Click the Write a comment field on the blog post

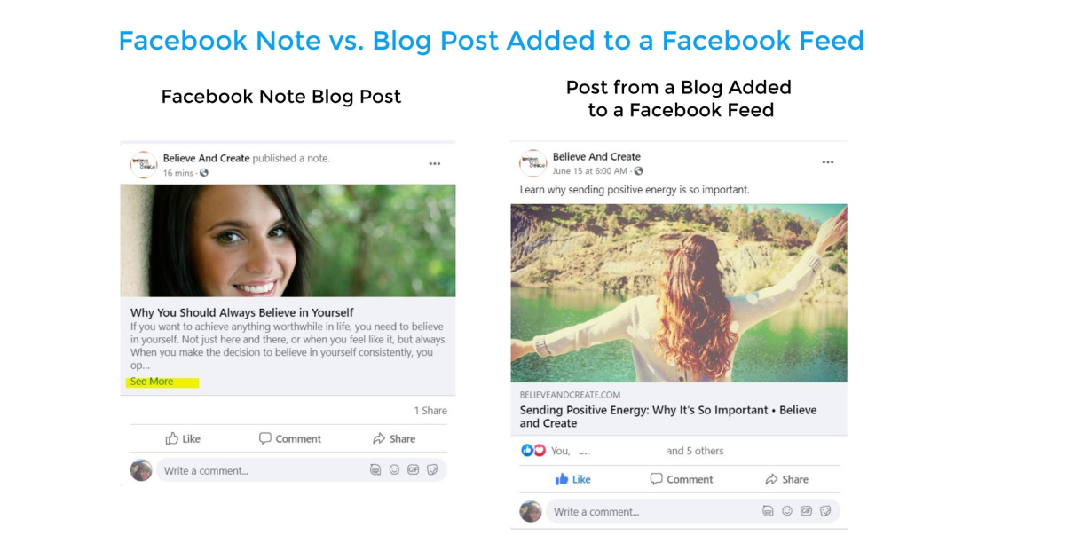(x=692, y=511)
